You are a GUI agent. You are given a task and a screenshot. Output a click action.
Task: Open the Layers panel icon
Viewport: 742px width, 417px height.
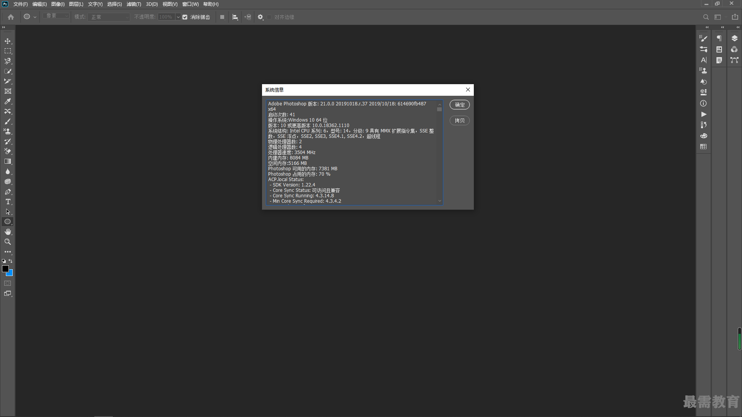pyautogui.click(x=734, y=38)
